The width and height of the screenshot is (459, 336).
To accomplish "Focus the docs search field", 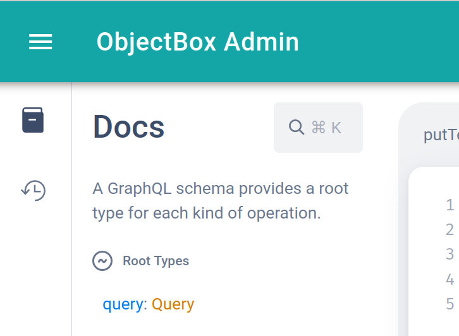I will pos(318,128).
